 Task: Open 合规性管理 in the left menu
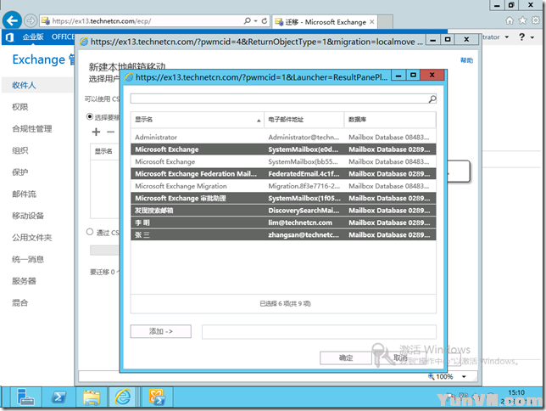pos(32,129)
